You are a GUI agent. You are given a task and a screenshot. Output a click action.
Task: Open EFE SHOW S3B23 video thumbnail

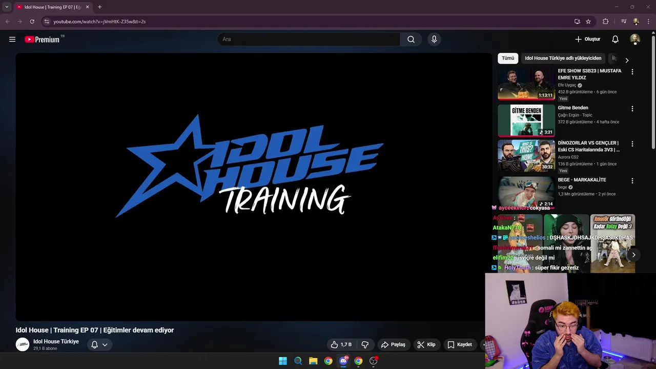click(526, 84)
